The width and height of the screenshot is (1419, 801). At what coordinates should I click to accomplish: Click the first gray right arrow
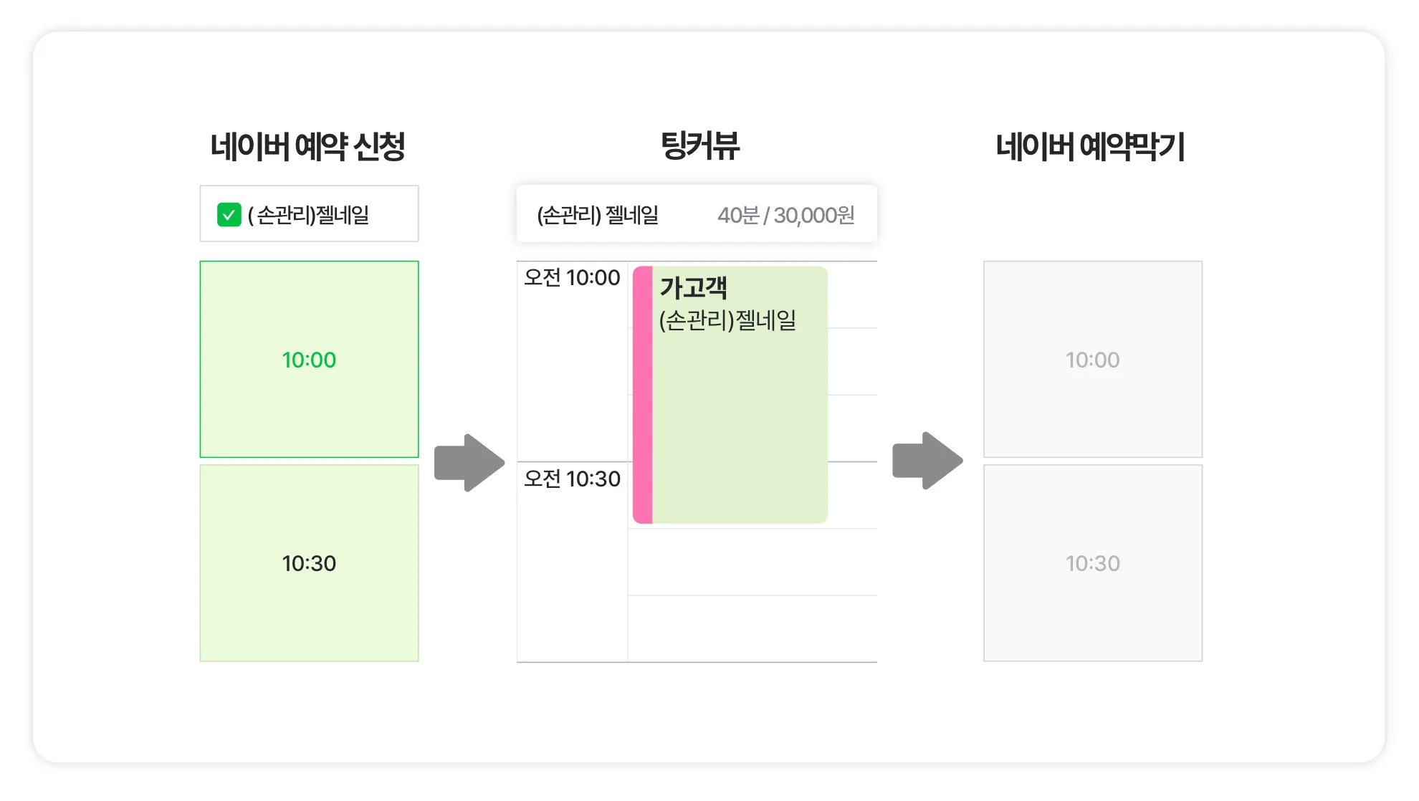tap(469, 463)
